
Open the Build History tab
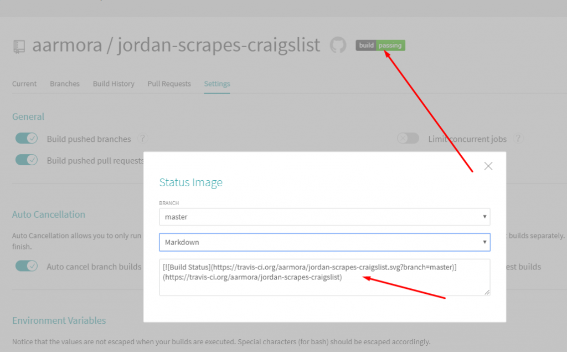pos(114,84)
